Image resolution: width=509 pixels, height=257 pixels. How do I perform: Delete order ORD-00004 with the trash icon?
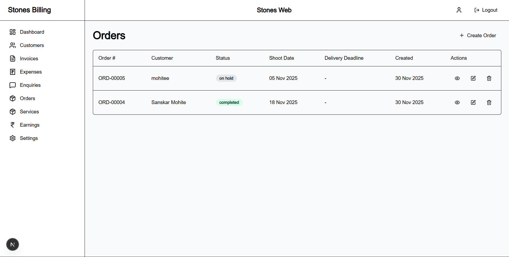coord(489,102)
